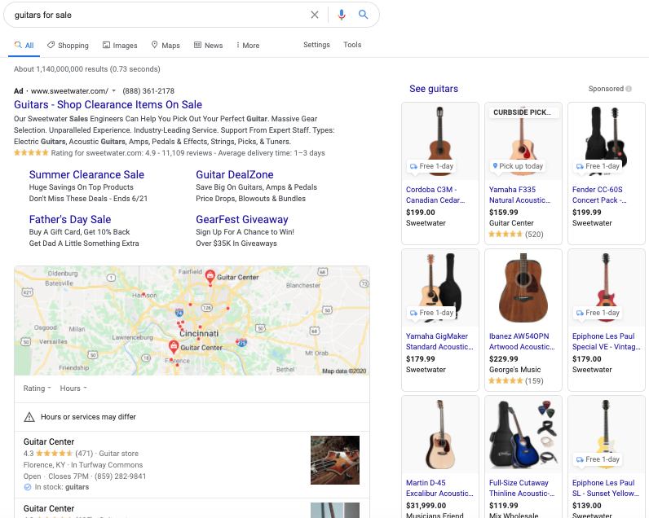Open the Full-Size Cutaway Thinline Acoustic link
The width and height of the screenshot is (649, 518).
click(x=522, y=488)
